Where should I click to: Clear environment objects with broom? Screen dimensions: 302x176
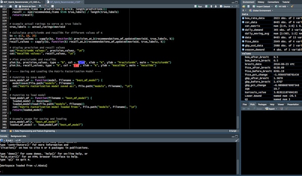[x=292, y=6]
